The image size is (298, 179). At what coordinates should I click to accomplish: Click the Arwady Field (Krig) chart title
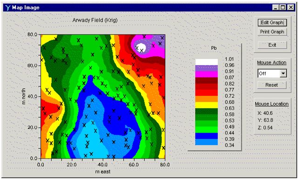pyautogui.click(x=95, y=20)
